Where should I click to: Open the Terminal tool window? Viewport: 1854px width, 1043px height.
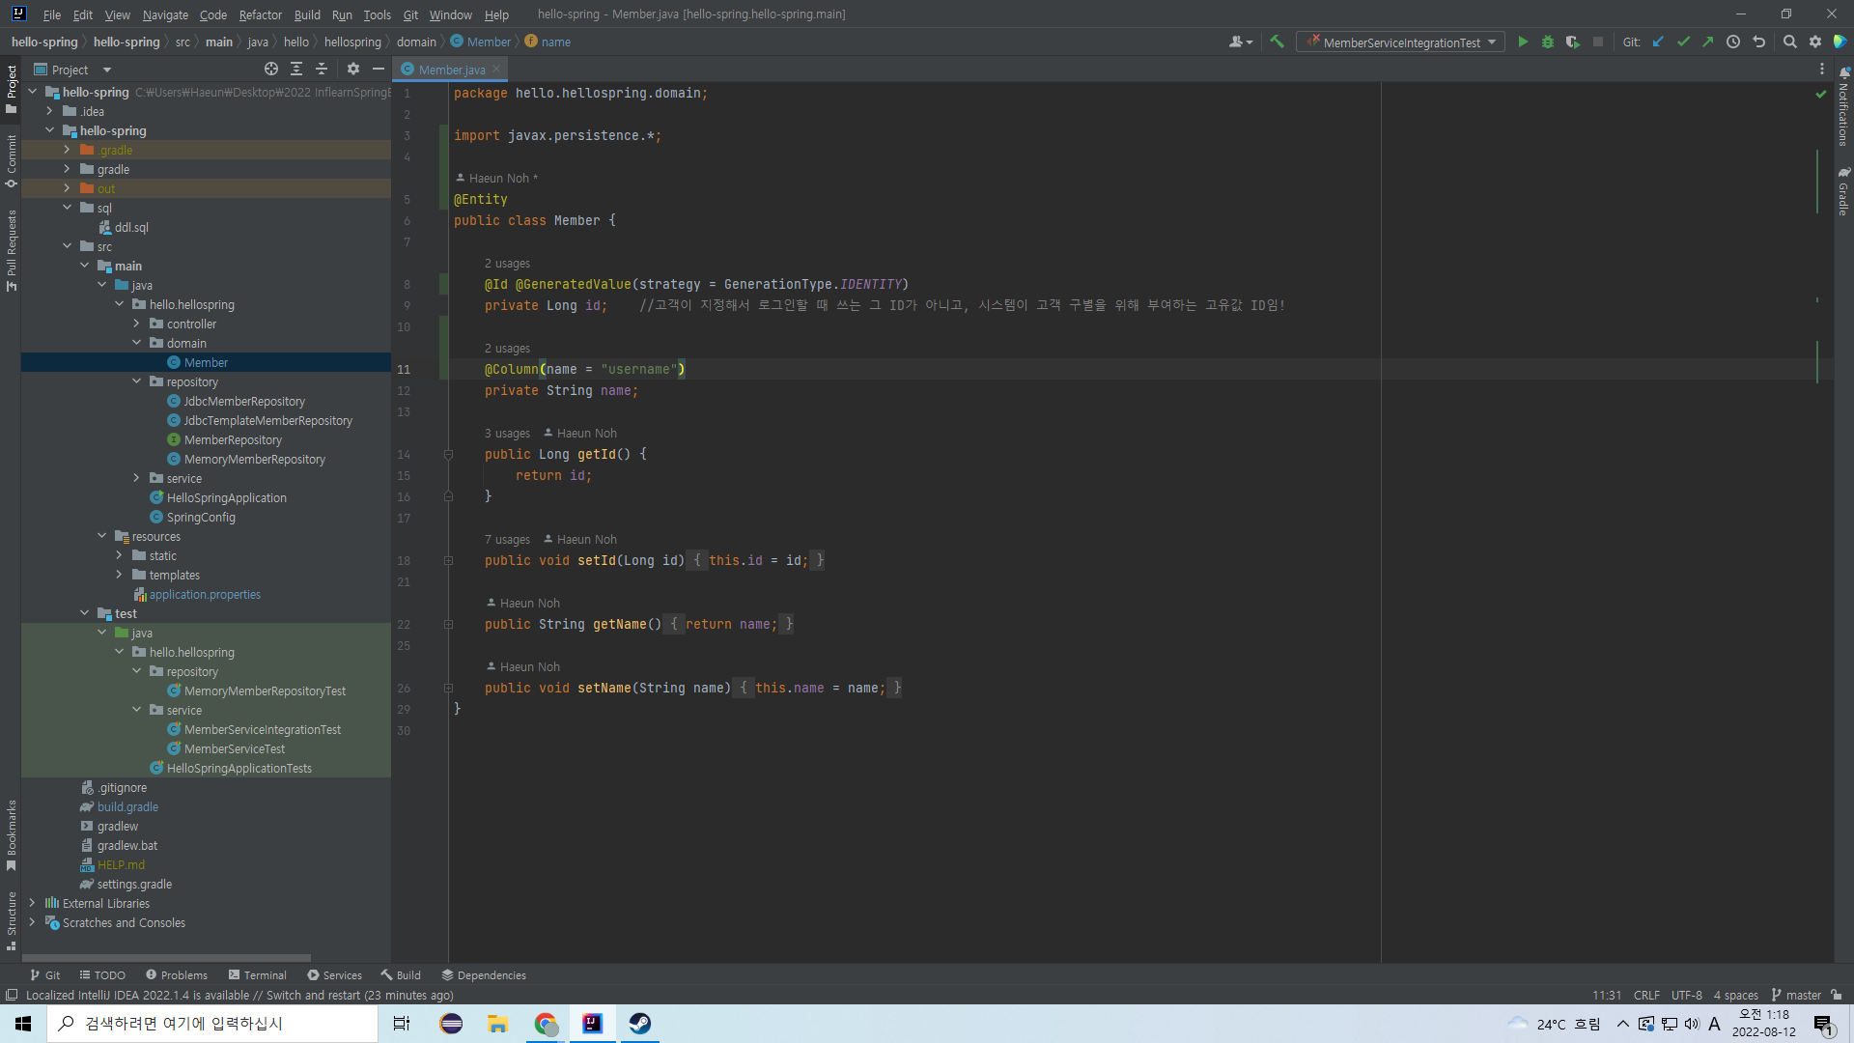258,975
